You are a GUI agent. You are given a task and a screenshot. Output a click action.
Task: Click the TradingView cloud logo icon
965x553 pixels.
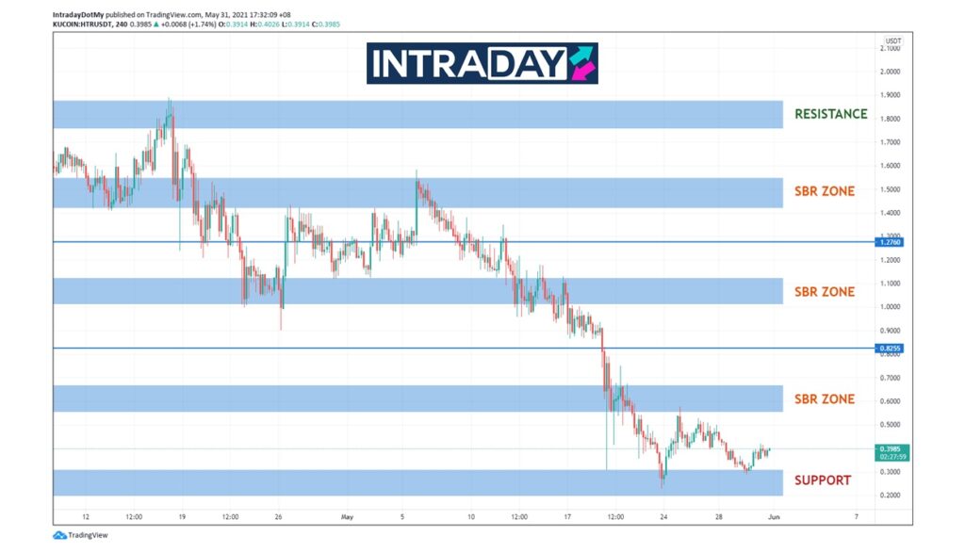click(x=59, y=535)
